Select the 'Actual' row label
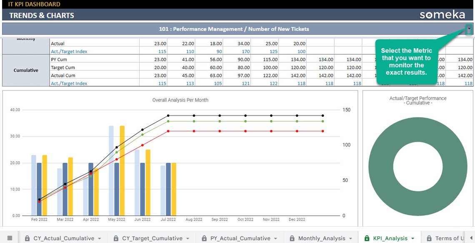The width and height of the screenshot is (475, 243). pyautogui.click(x=57, y=44)
